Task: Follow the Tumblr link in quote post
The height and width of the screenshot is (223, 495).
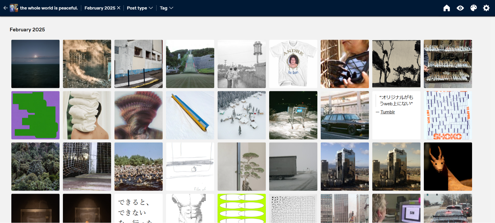Action: [x=387, y=112]
